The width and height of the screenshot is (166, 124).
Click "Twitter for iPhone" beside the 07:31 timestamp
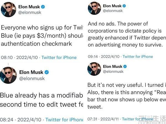(x=138, y=119)
